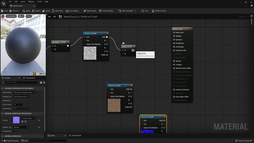This screenshot has width=254, height=143.
Task: Open the MipValueMode dropdown
Action: [24, 93]
